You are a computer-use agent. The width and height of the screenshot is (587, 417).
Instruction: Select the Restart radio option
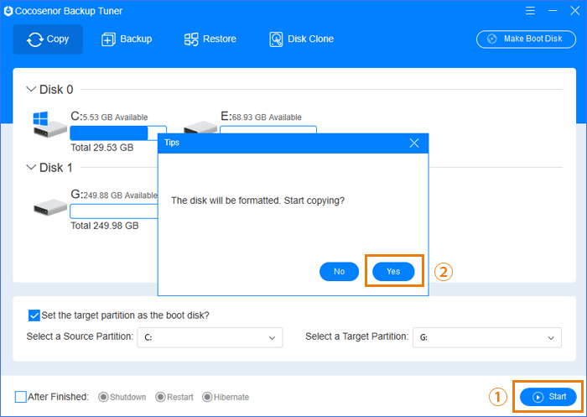[x=160, y=397]
